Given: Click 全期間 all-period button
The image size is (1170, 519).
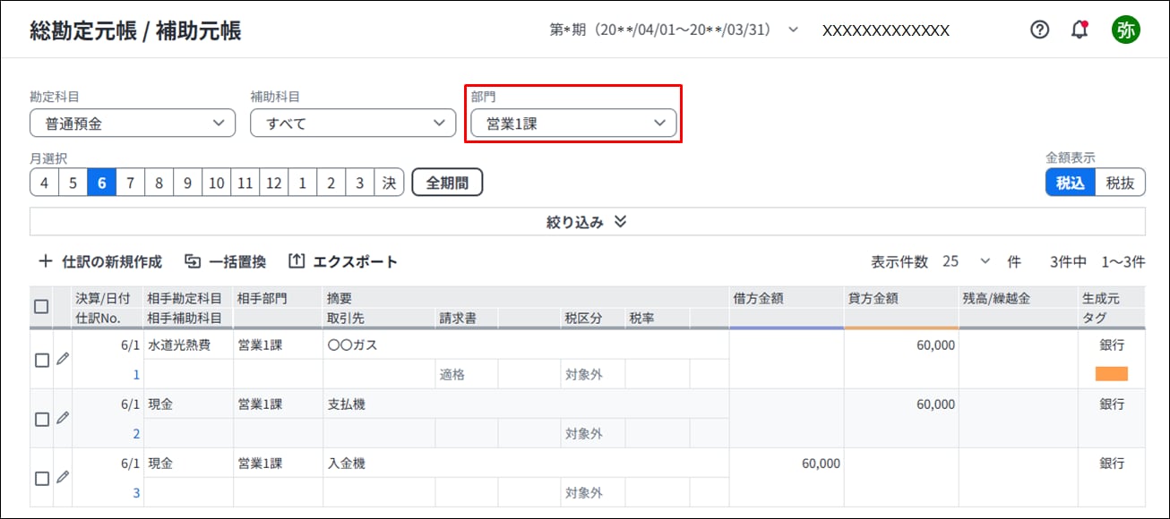Looking at the screenshot, I should (x=447, y=183).
